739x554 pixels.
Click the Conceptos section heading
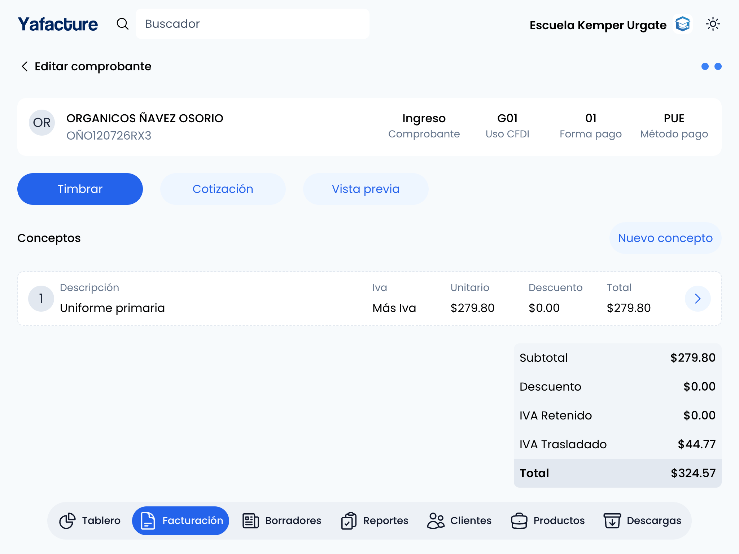click(49, 238)
